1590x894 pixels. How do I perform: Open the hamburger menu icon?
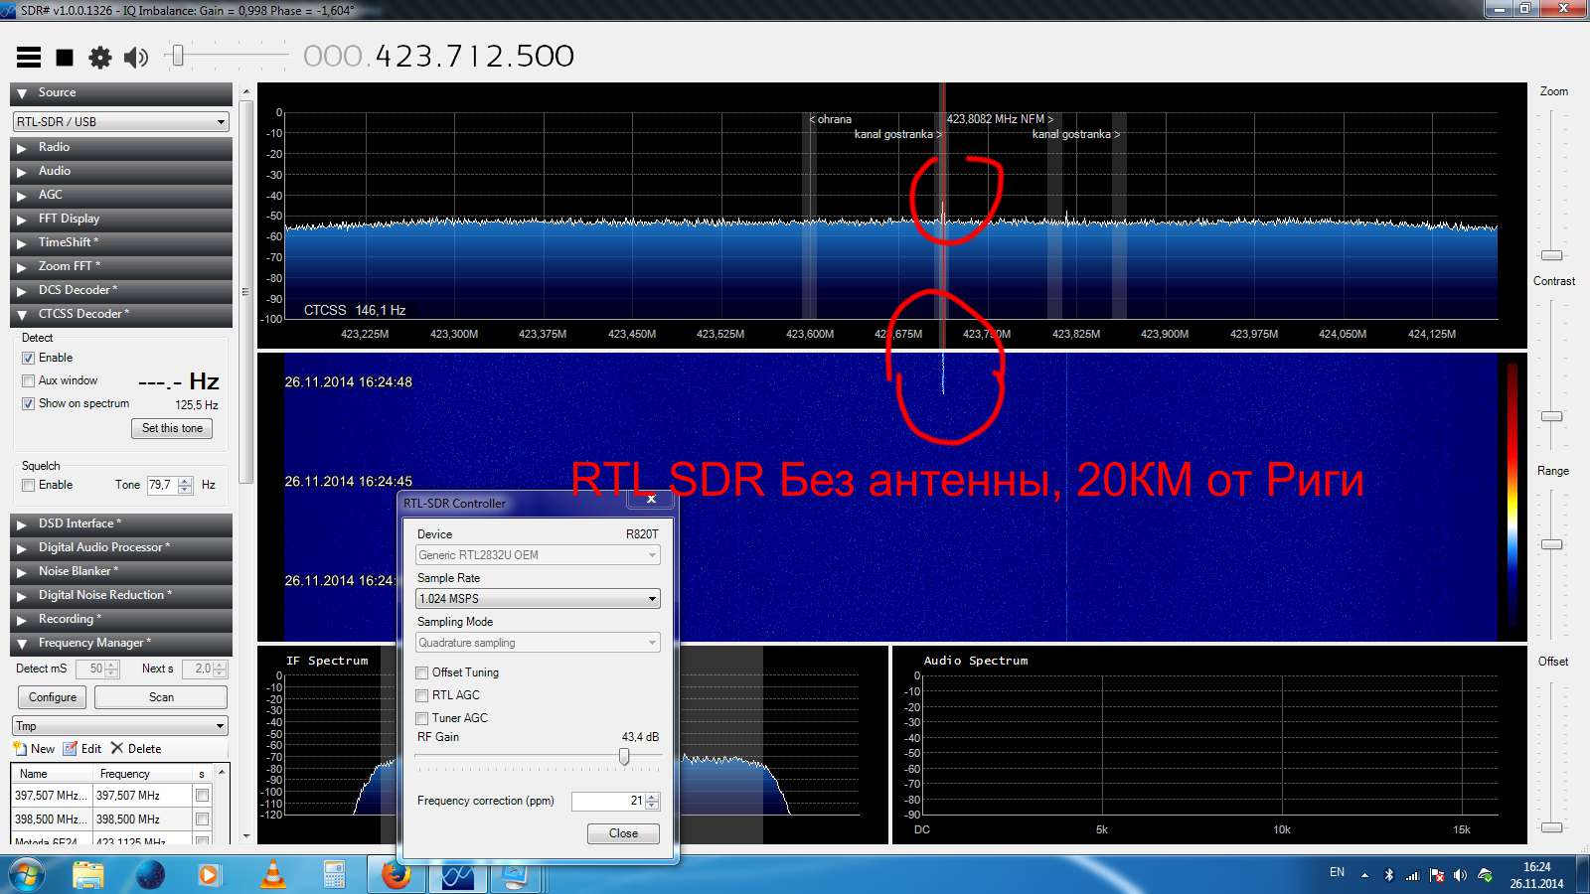29,58
